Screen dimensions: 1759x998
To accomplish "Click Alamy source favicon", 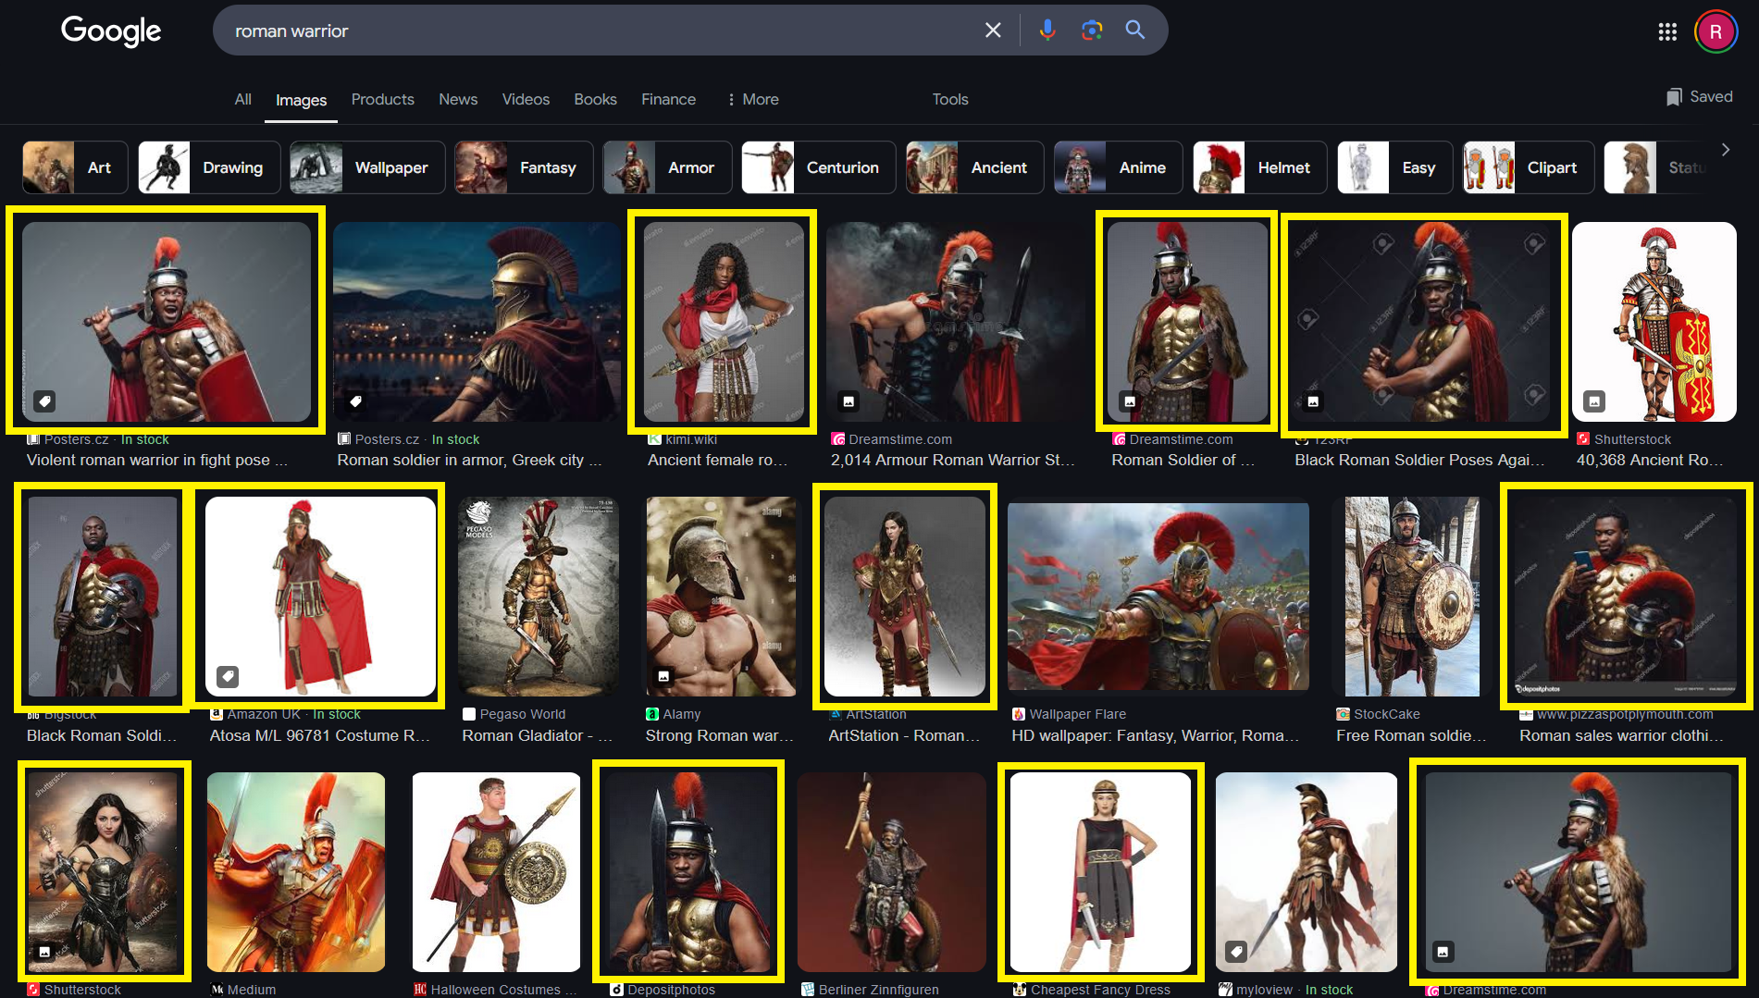I will click(x=652, y=714).
